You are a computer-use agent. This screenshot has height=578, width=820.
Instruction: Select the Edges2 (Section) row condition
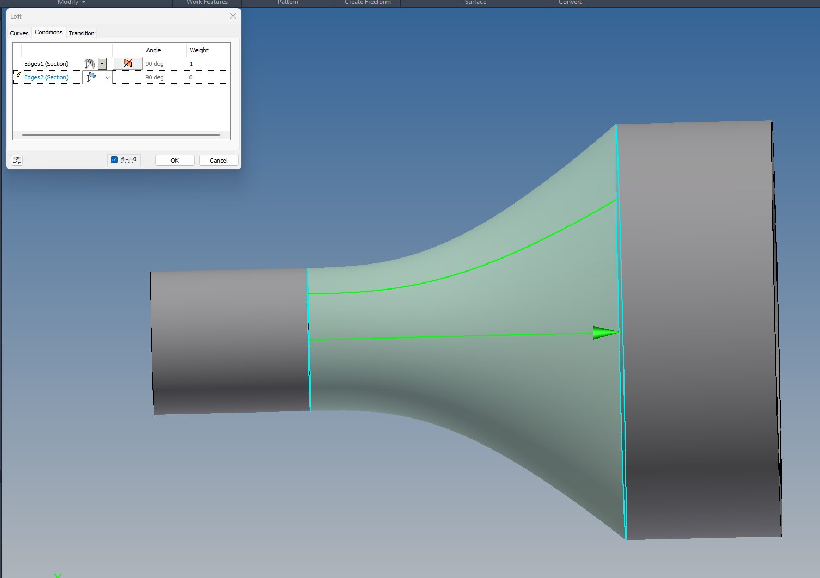[46, 77]
